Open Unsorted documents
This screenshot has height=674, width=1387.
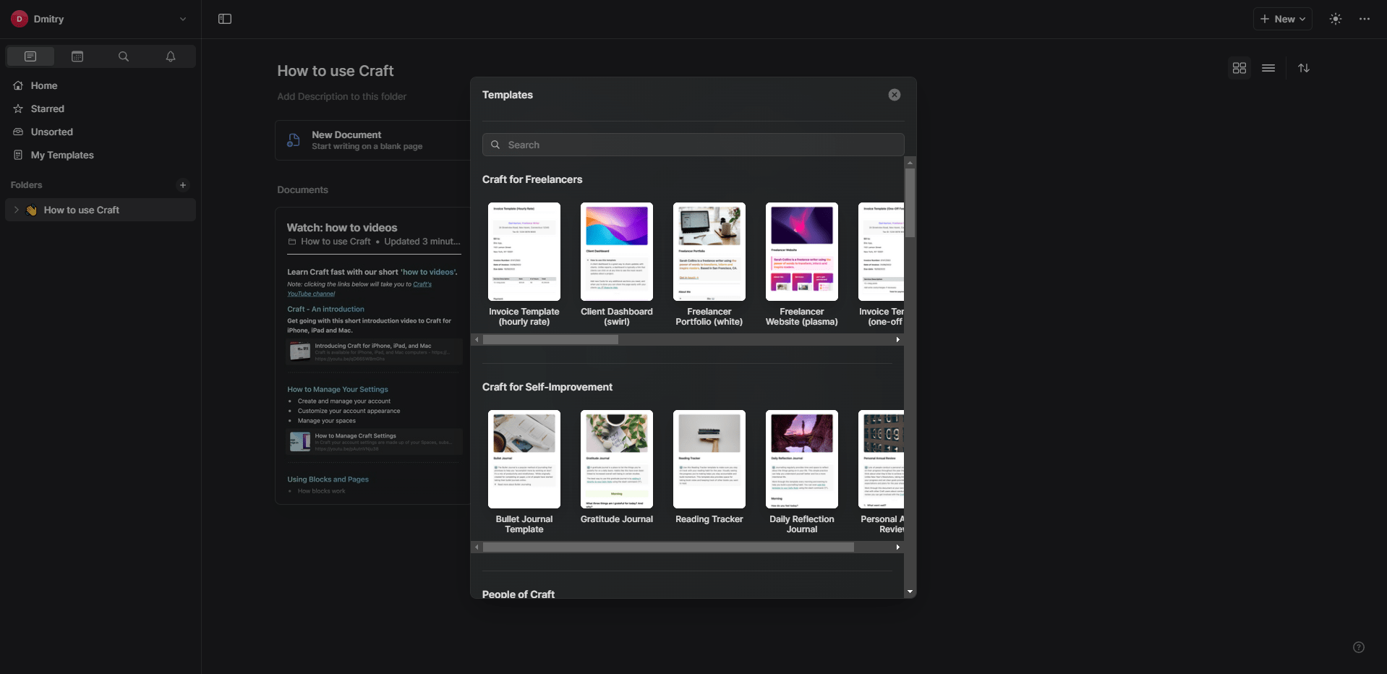[x=52, y=132]
